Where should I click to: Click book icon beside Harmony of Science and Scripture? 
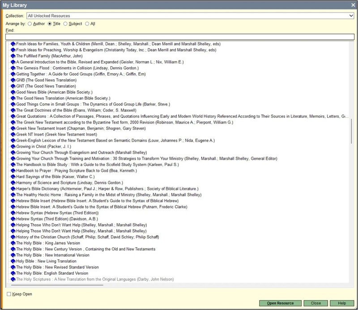pos(13,183)
